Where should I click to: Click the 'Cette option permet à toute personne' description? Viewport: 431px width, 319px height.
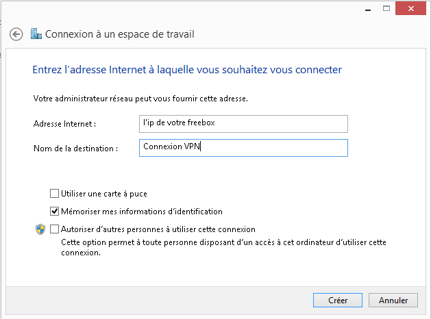coord(223,247)
